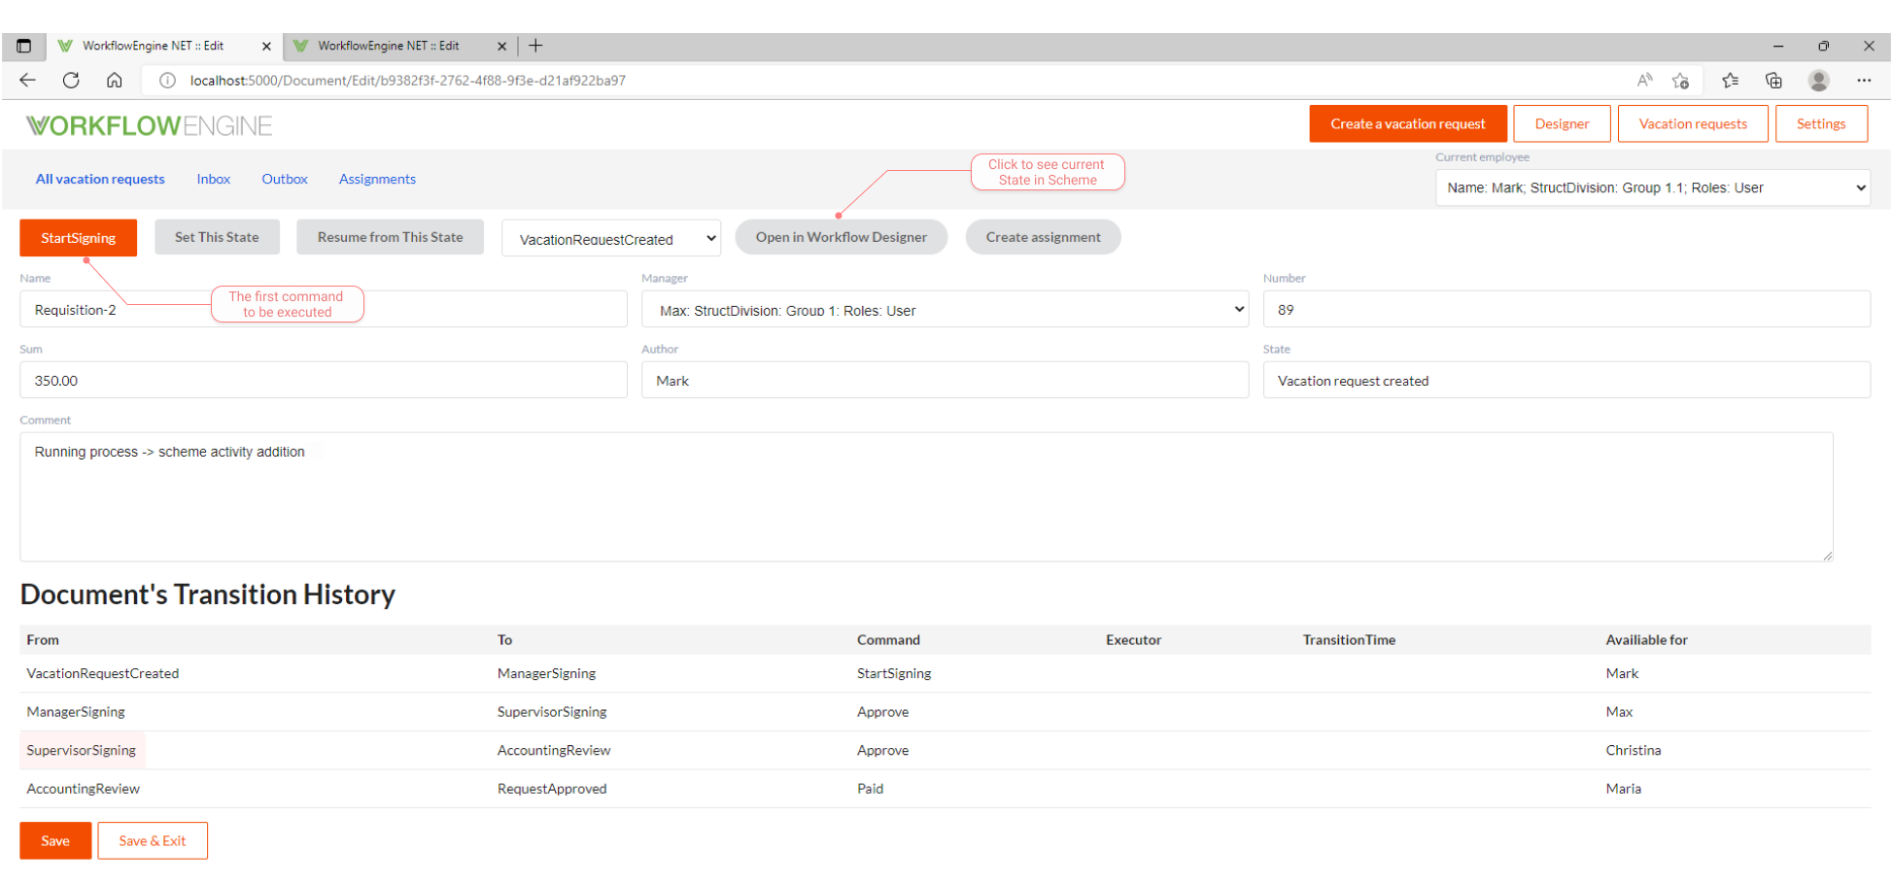Open browser settings and more menu
Viewport: 1893px width, 884px height.
[1864, 81]
